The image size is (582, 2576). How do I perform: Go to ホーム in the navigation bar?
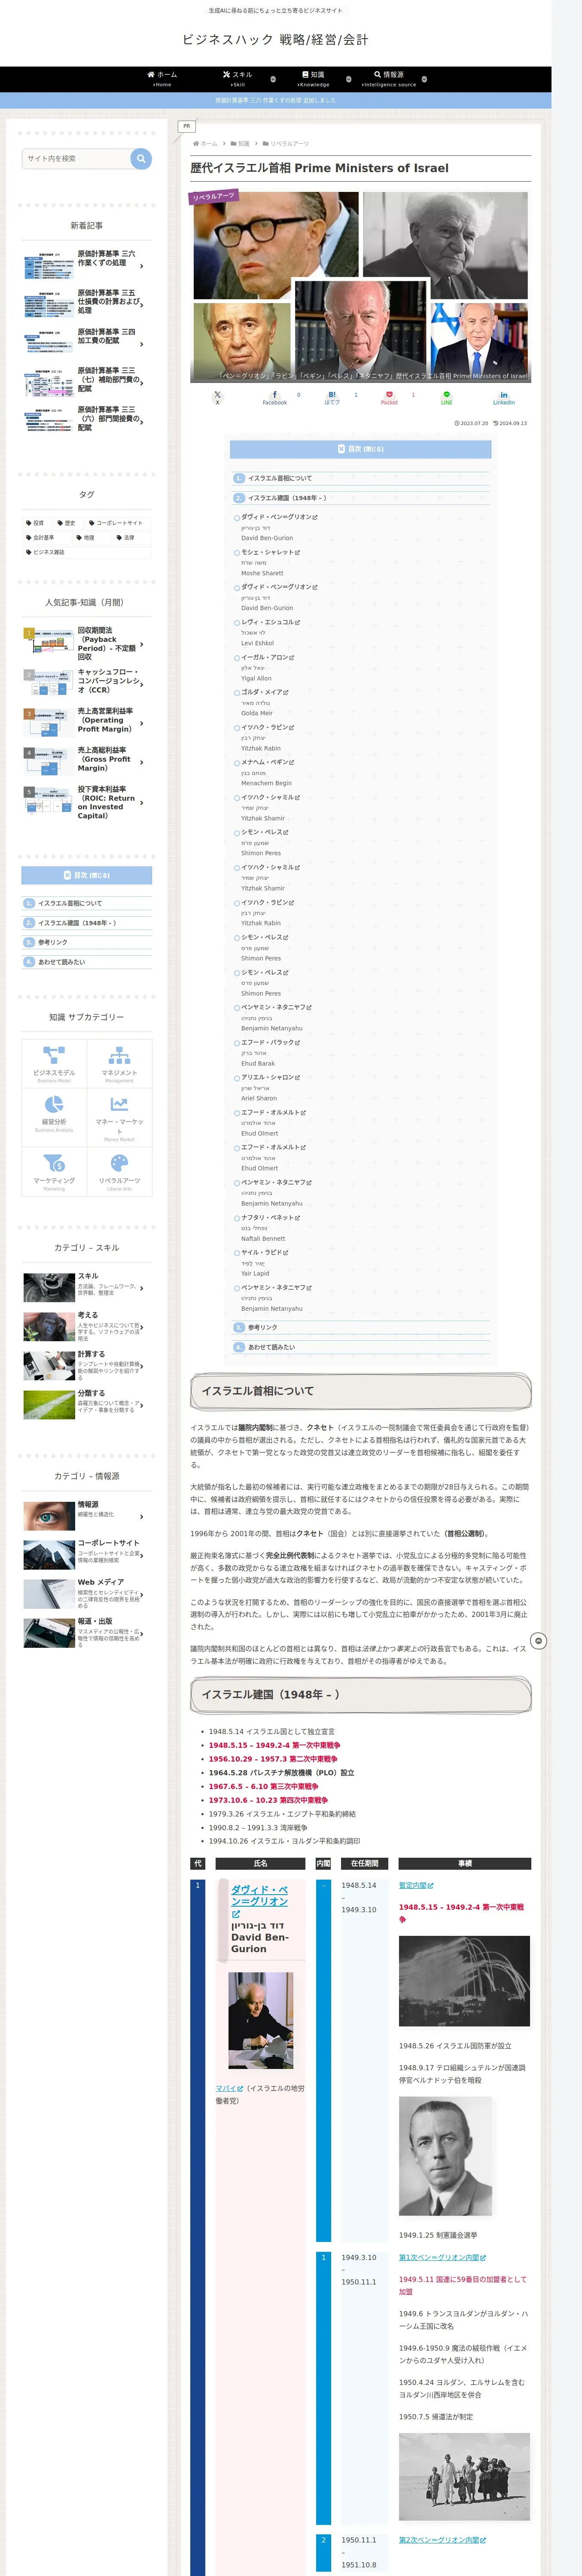tap(162, 79)
